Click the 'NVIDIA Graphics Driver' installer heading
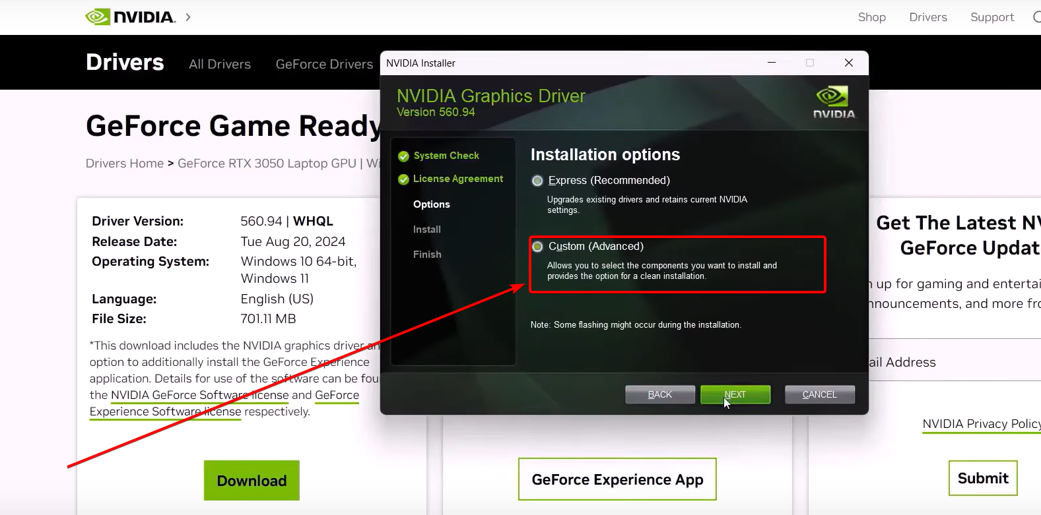 point(491,96)
